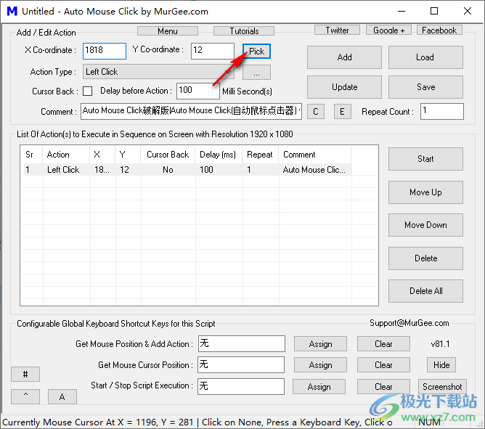485x429 pixels.
Task: Clear shortcut for Start / Stop Script Execution
Action: tap(383, 387)
